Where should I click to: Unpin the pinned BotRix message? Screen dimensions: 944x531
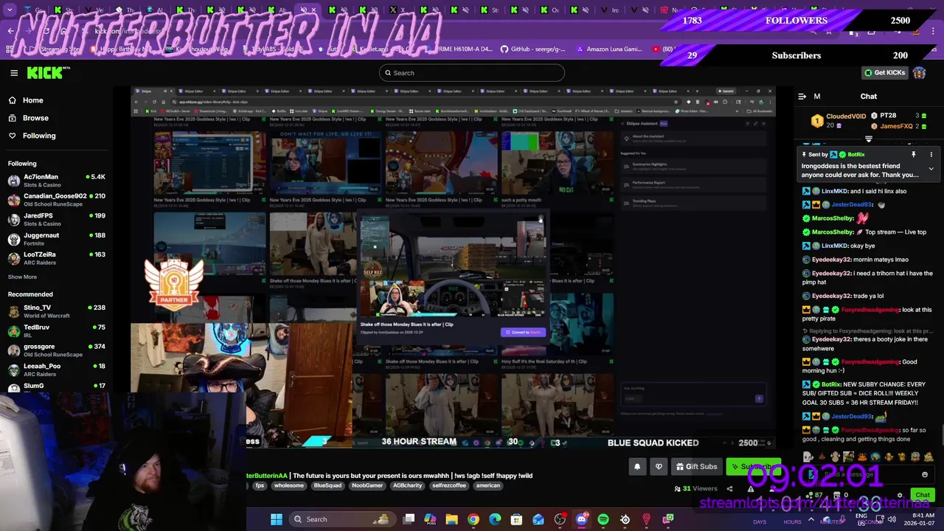pyautogui.click(x=913, y=155)
